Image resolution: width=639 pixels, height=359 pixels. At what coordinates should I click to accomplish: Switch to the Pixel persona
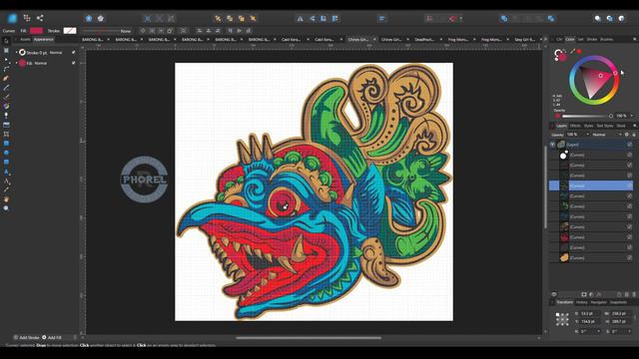point(27,18)
